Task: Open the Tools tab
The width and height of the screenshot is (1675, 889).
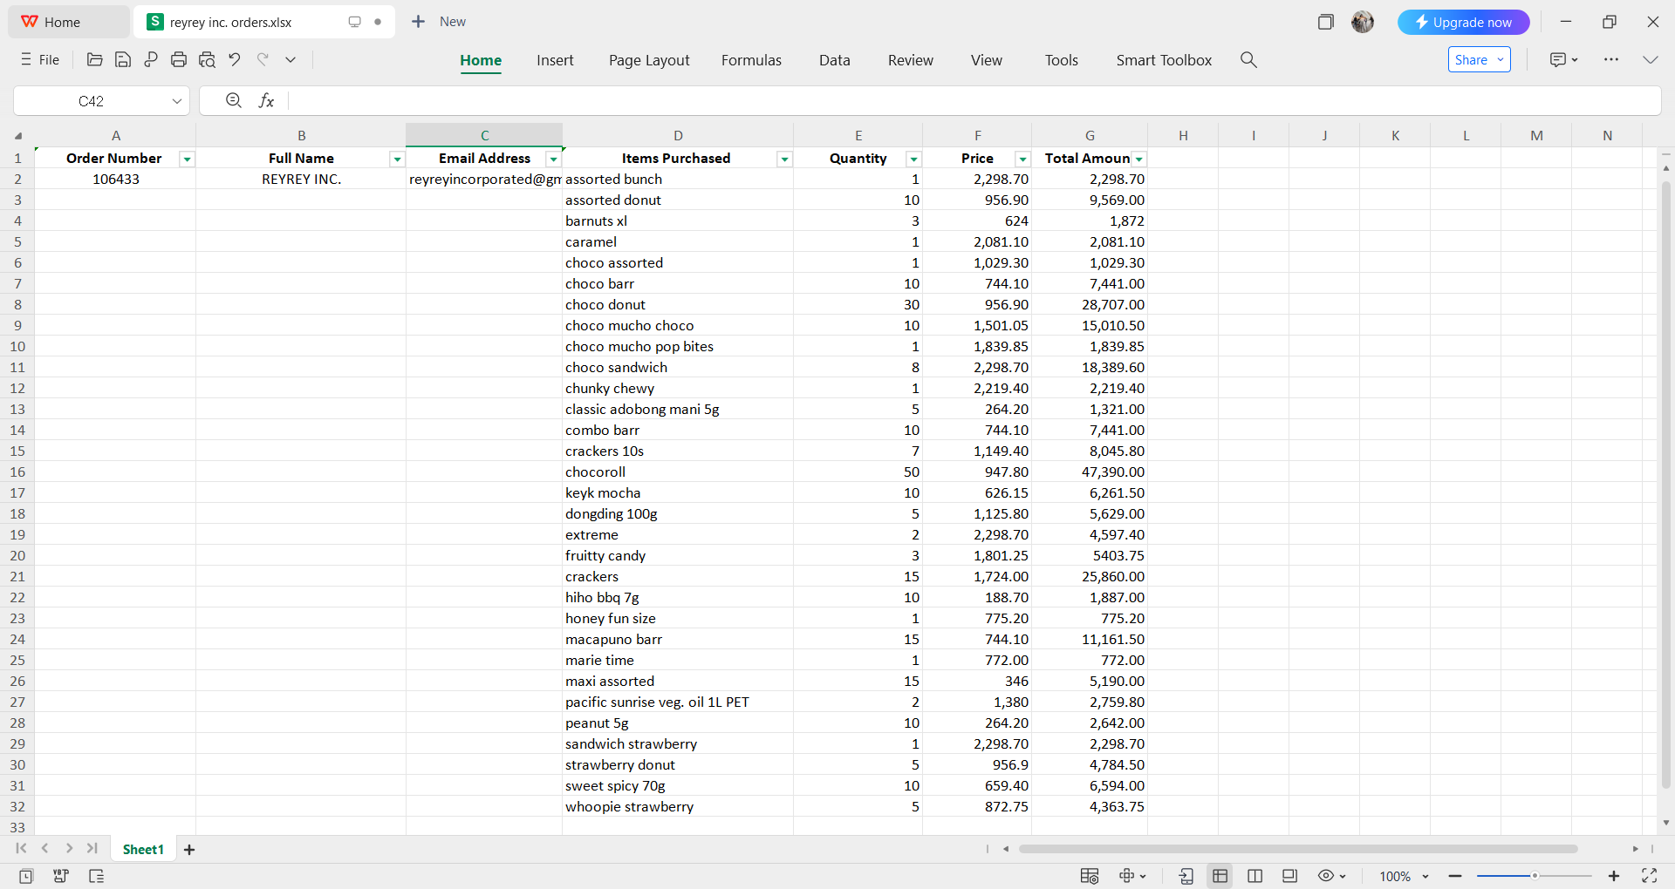Action: (1062, 60)
